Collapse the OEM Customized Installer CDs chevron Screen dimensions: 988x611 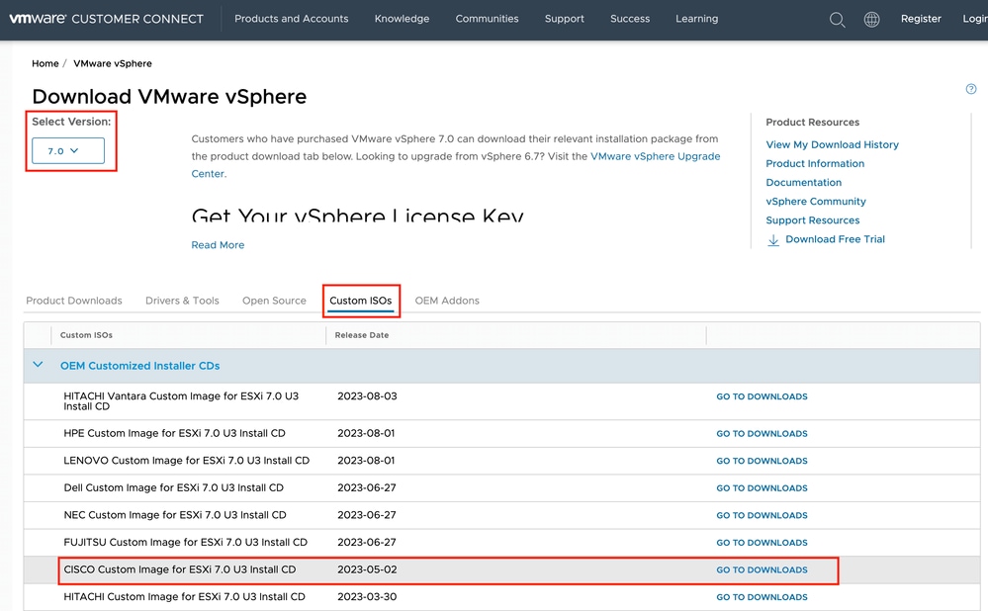pyautogui.click(x=38, y=365)
